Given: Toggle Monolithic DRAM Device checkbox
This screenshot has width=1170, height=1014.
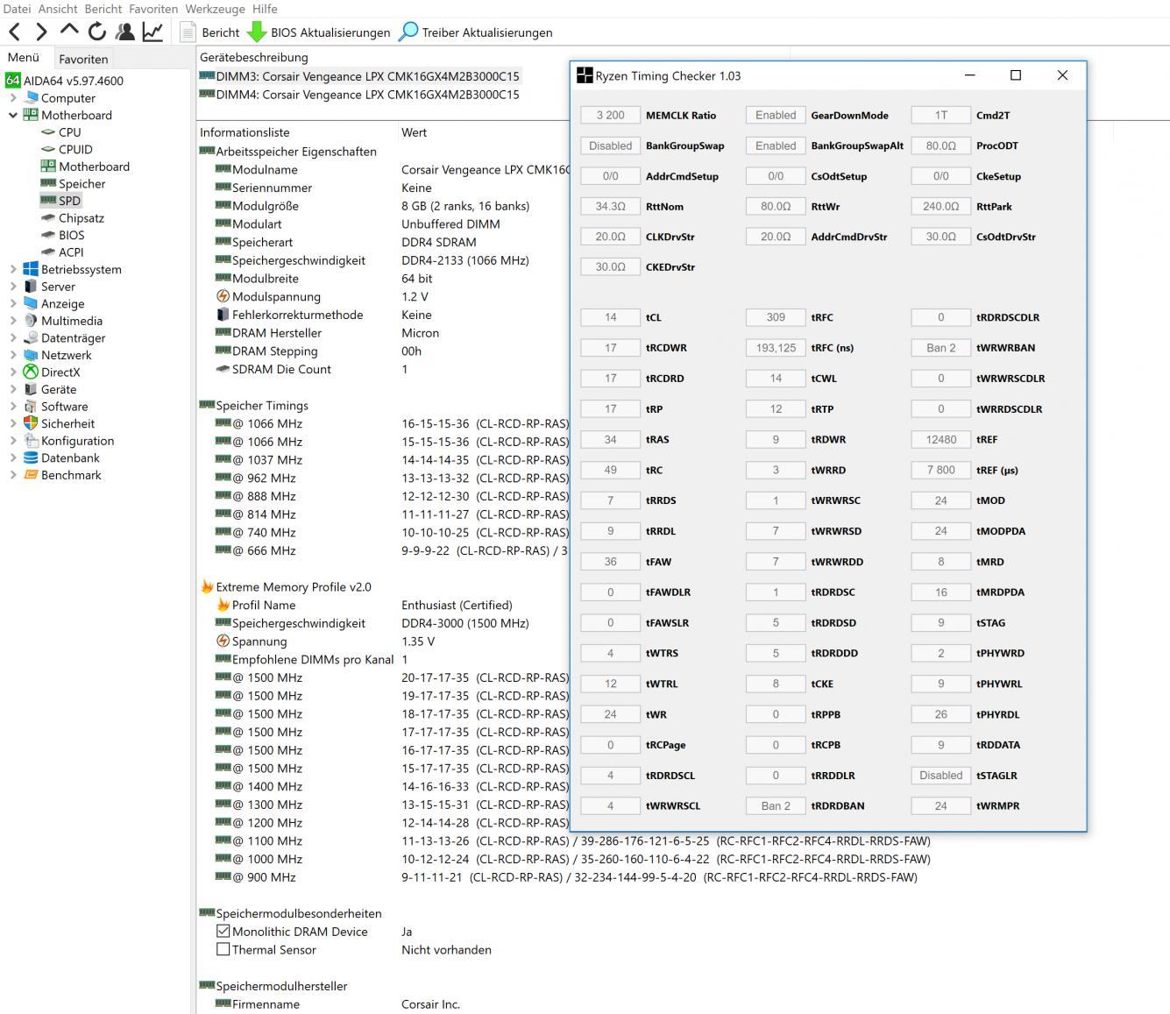Looking at the screenshot, I should (x=223, y=931).
